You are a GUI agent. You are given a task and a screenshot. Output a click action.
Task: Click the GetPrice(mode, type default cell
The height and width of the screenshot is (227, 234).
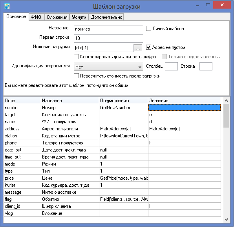(x=124, y=178)
